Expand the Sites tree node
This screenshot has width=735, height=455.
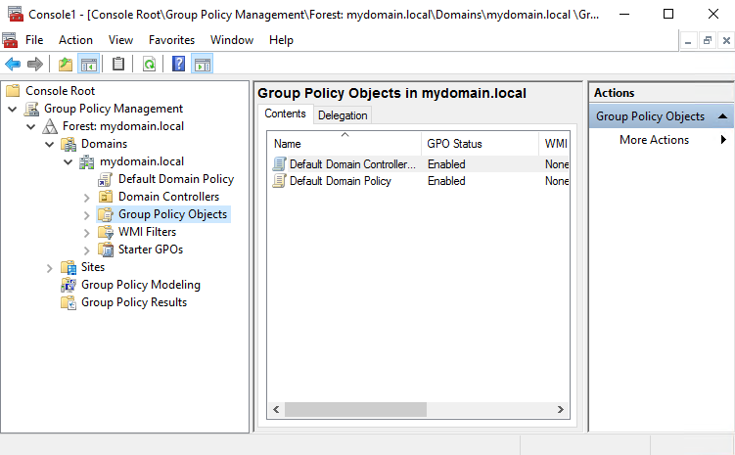click(x=50, y=267)
